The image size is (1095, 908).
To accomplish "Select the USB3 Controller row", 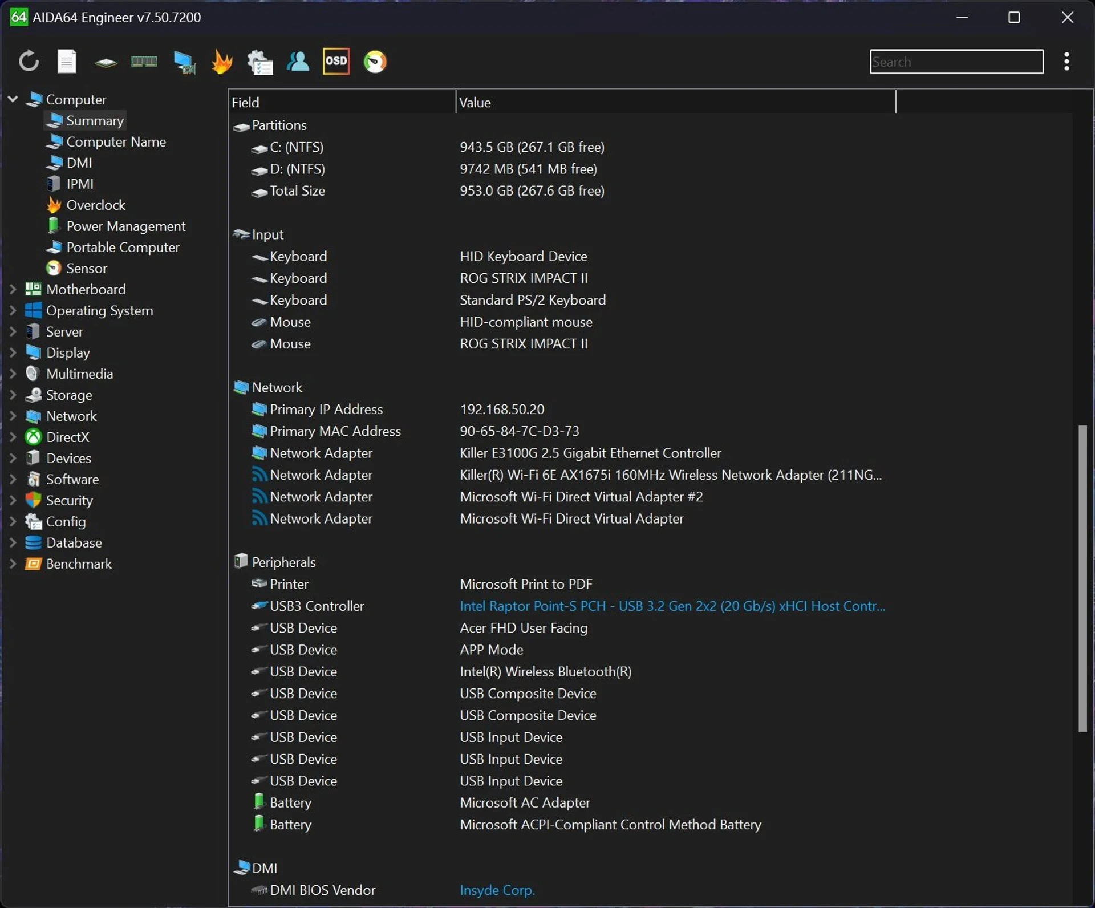I will [562, 606].
